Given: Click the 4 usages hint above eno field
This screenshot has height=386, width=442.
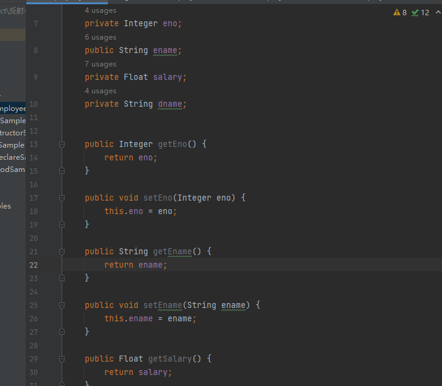Looking at the screenshot, I should pyautogui.click(x=100, y=10).
